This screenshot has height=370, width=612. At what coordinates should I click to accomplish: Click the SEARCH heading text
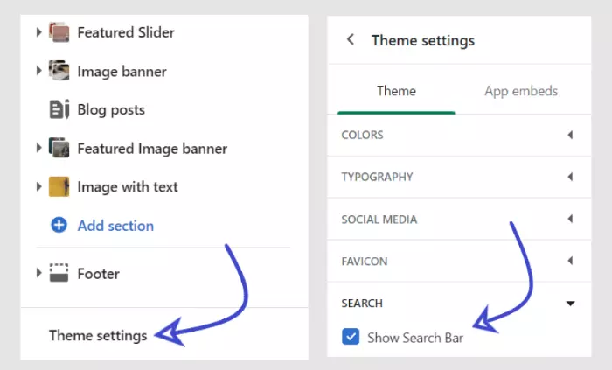(x=362, y=304)
